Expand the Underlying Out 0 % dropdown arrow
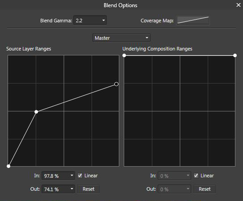This screenshot has height=201, width=243. 188,189
